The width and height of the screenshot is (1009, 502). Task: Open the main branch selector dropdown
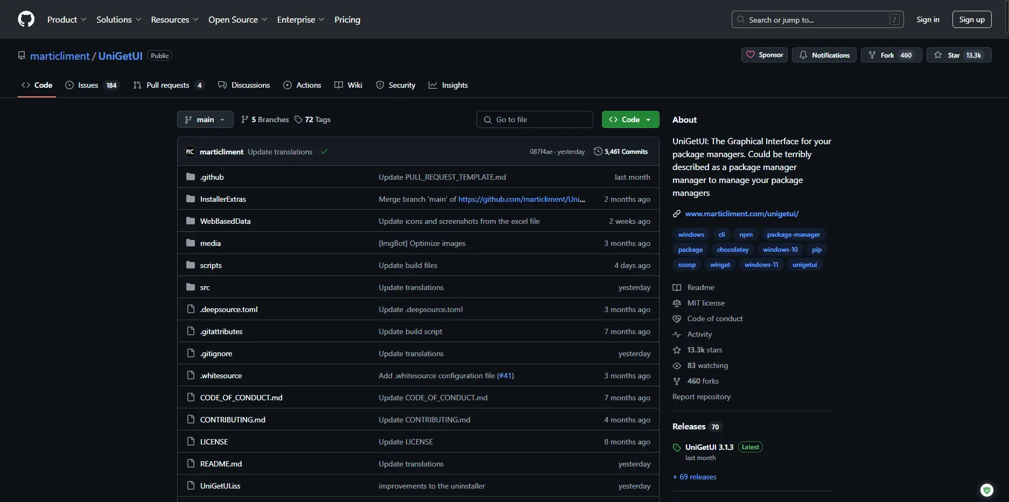205,119
